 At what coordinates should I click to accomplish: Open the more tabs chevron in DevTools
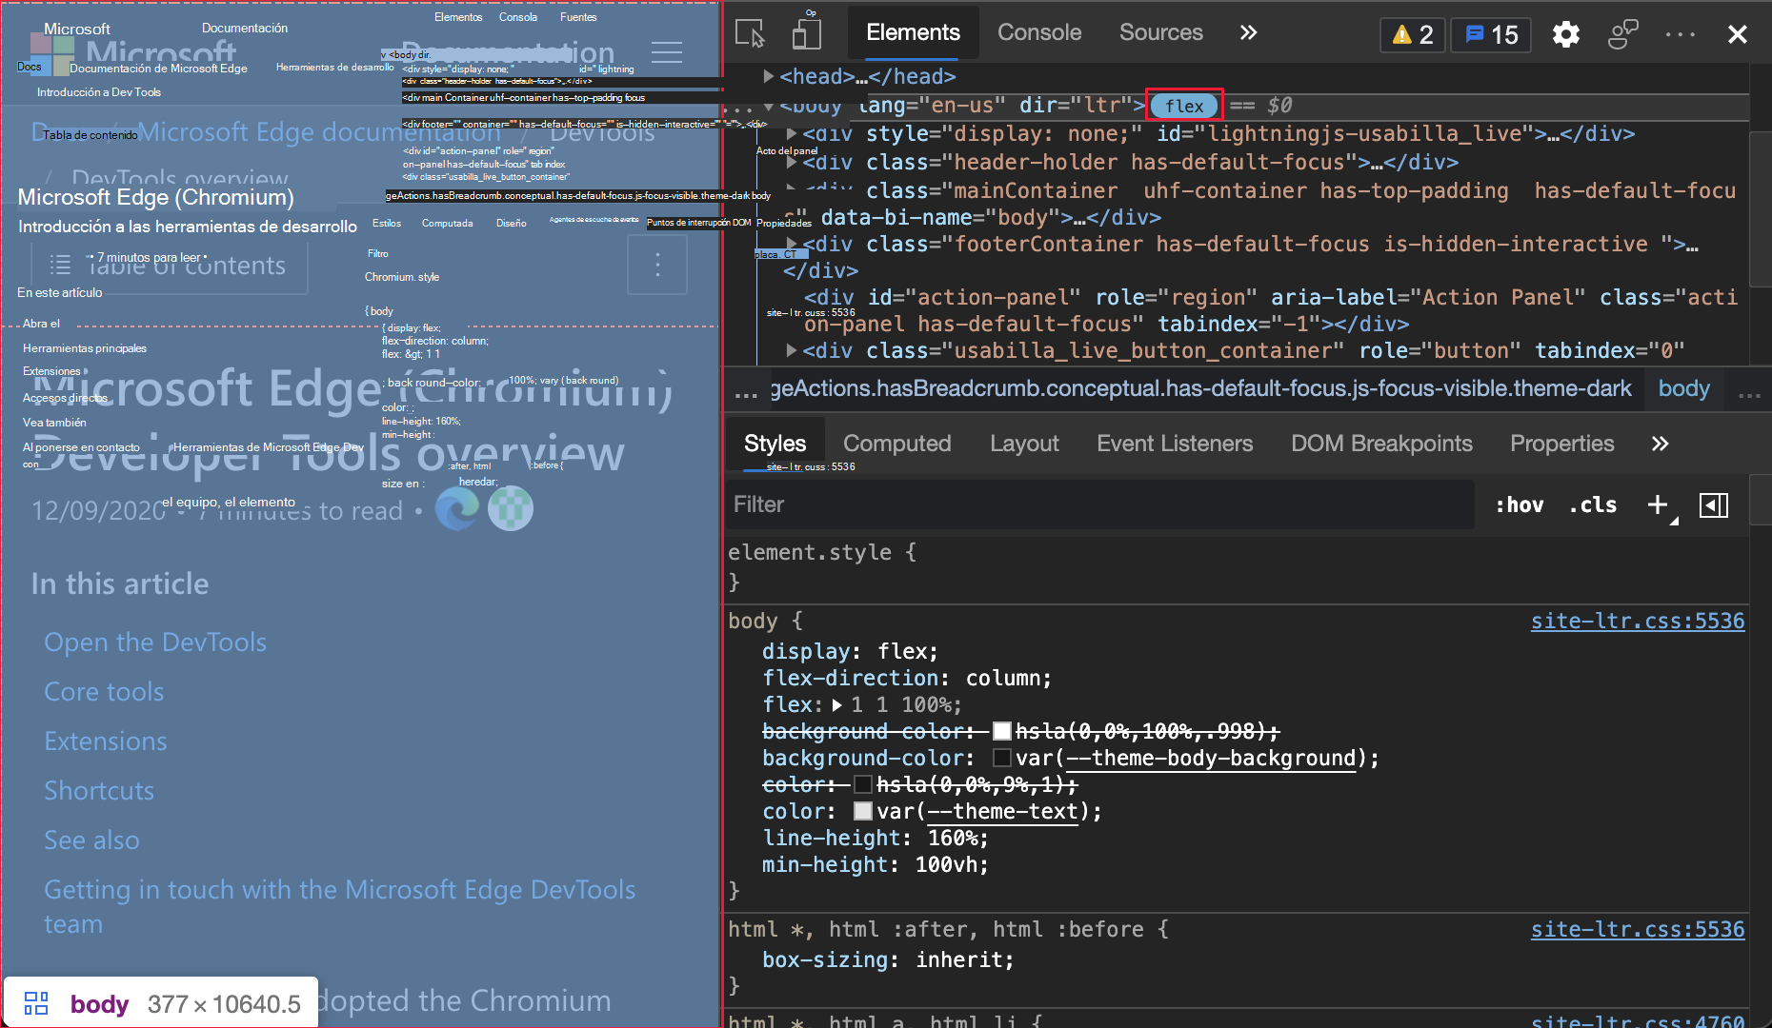(1248, 31)
